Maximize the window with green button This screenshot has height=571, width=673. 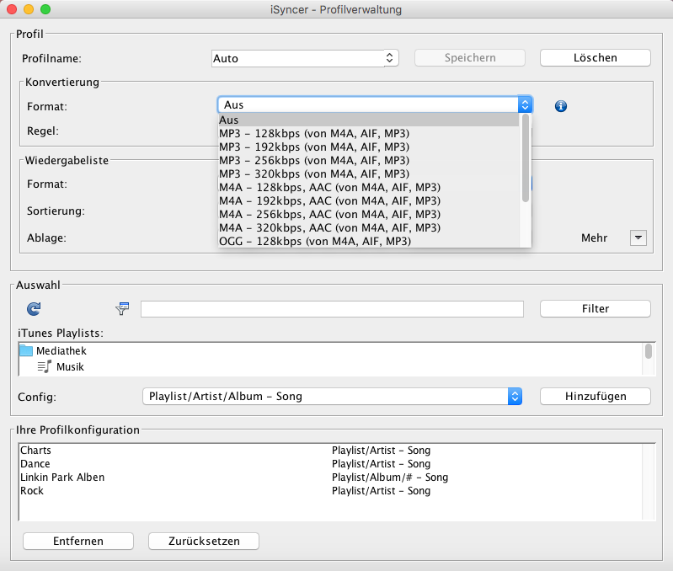[x=45, y=9]
